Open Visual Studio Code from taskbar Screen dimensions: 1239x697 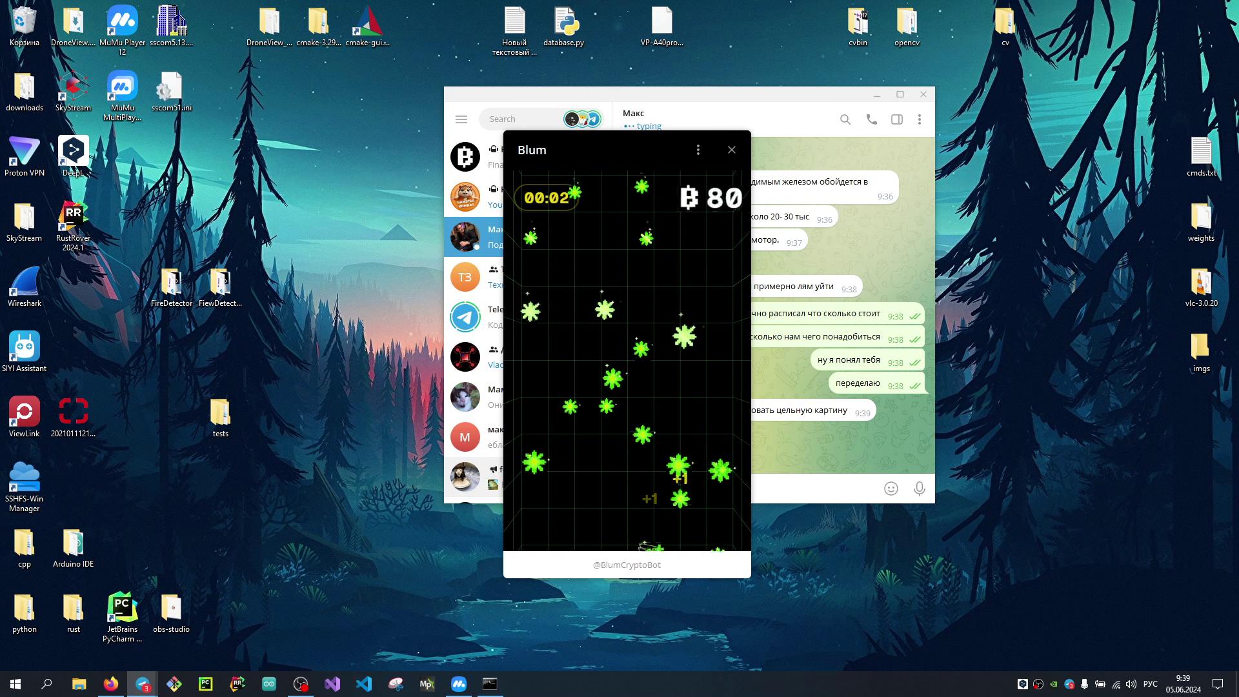363,684
